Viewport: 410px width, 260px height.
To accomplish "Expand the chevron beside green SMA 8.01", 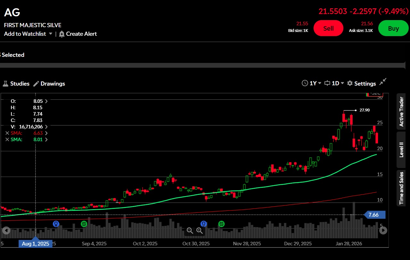I will pos(46,140).
